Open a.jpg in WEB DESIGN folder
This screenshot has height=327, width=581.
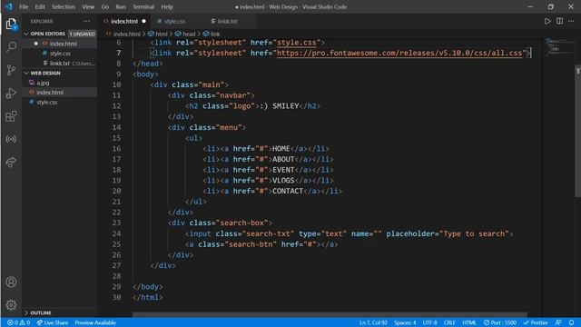[43, 83]
